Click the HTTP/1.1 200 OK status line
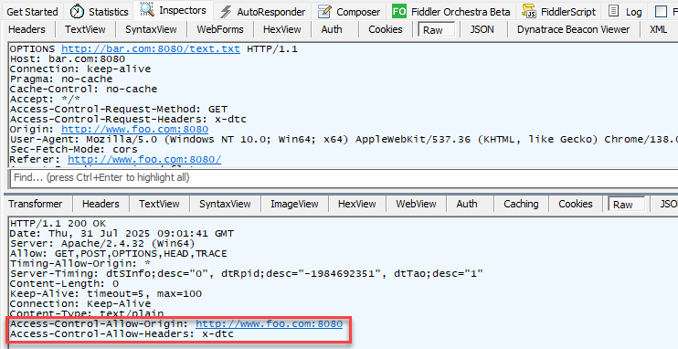 coord(58,224)
